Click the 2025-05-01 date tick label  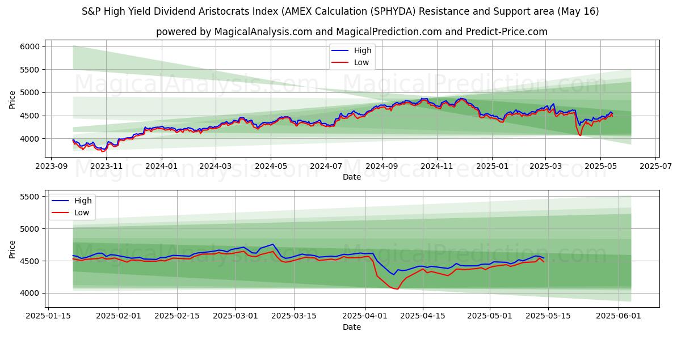pos(490,317)
